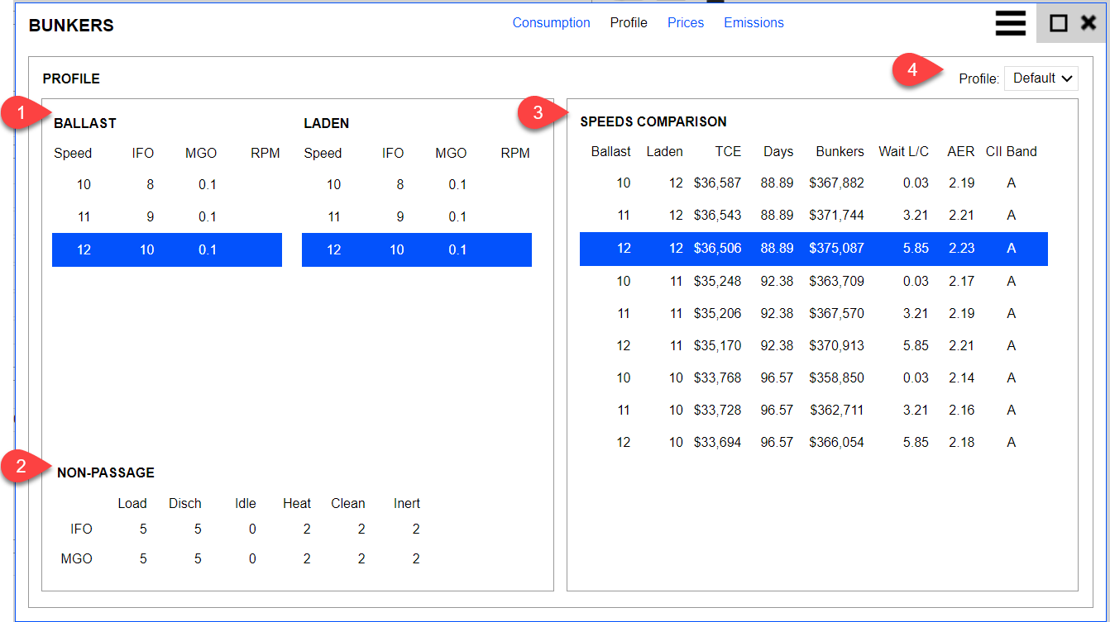The image size is (1110, 622).
Task: Select Ballast speed 10 row
Action: pos(166,185)
